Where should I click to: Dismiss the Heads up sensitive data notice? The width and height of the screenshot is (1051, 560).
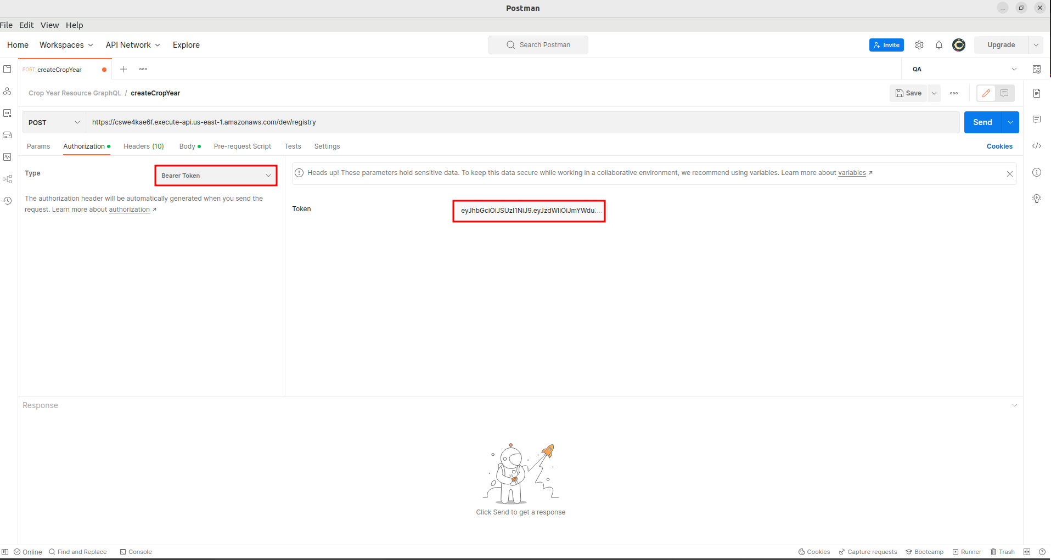point(1010,174)
